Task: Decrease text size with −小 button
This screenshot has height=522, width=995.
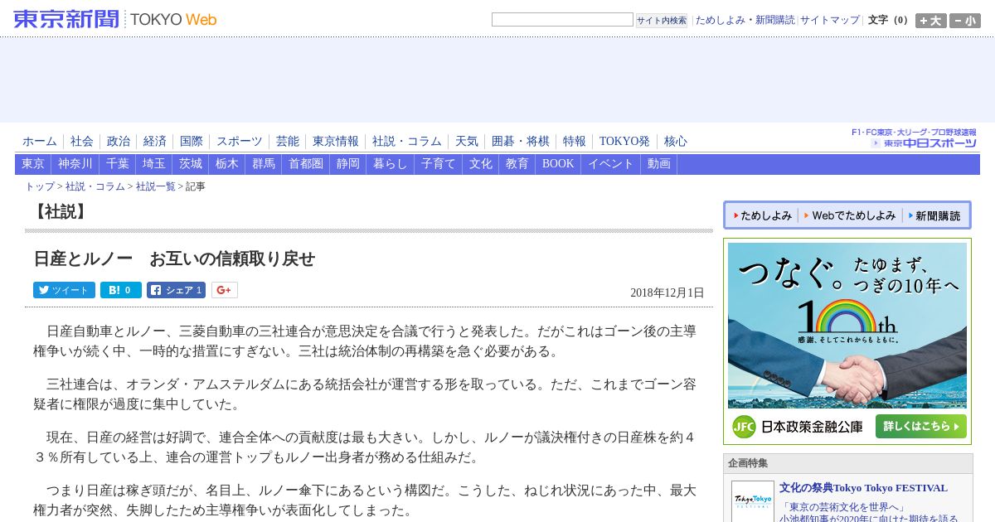Action: point(965,21)
